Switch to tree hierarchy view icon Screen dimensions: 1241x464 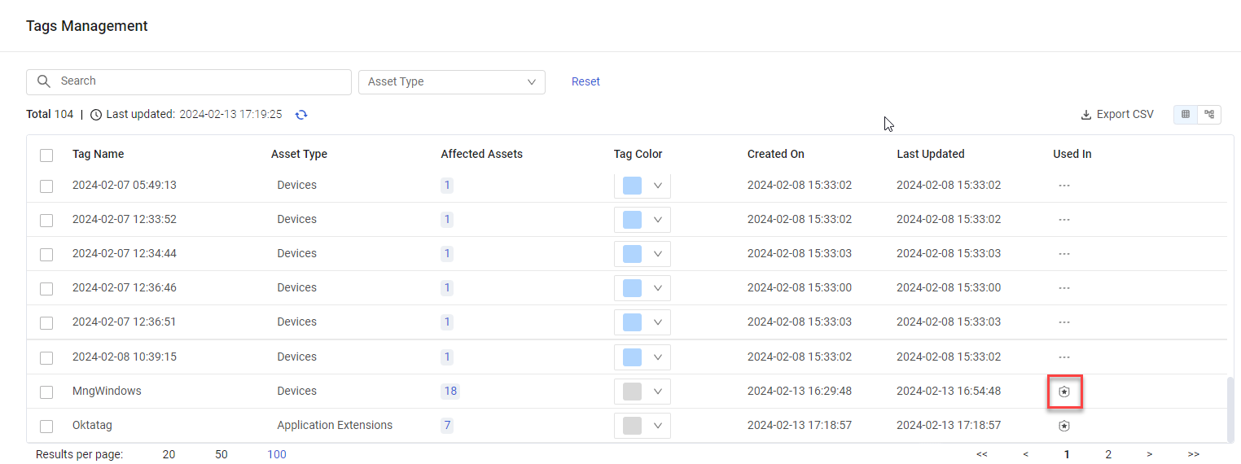click(x=1209, y=115)
